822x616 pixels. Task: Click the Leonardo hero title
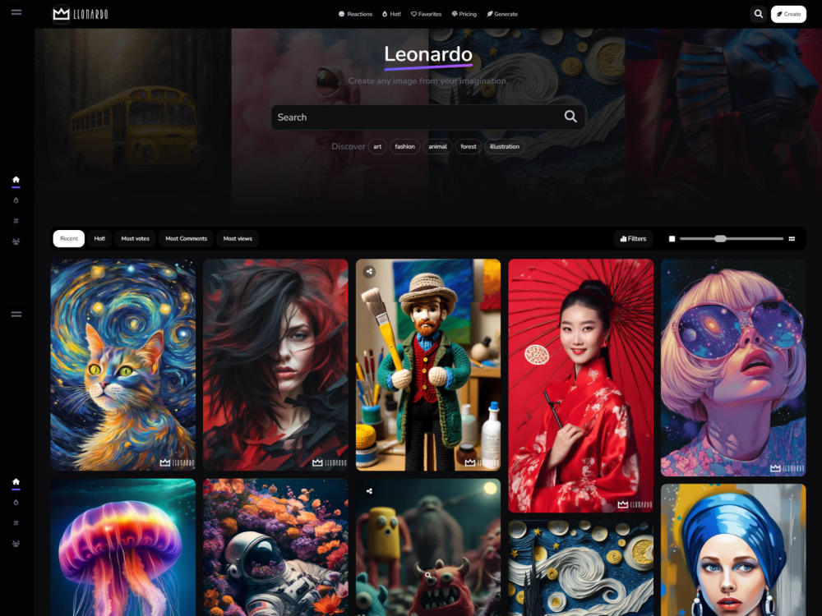tap(427, 54)
